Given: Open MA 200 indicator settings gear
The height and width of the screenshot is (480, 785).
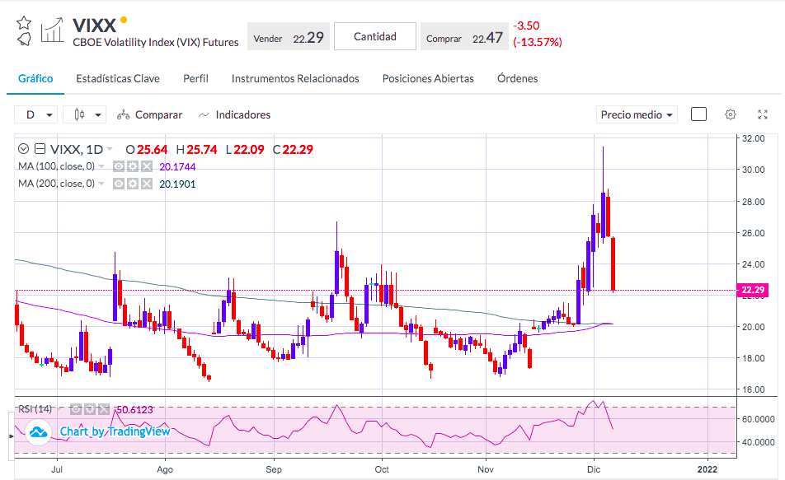Looking at the screenshot, I should pyautogui.click(x=133, y=184).
